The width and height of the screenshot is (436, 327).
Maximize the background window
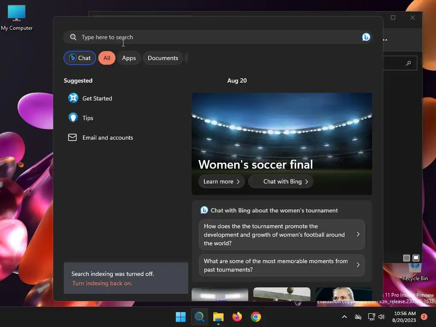(393, 17)
